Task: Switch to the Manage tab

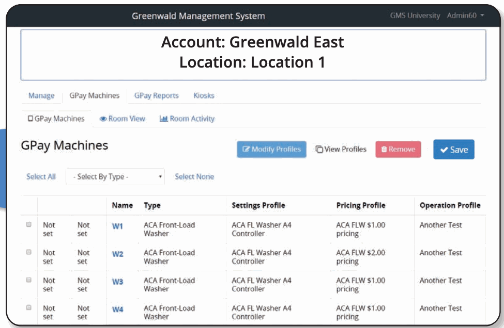Action: (41, 95)
